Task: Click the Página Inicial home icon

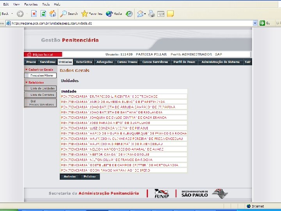Action: click(x=29, y=55)
